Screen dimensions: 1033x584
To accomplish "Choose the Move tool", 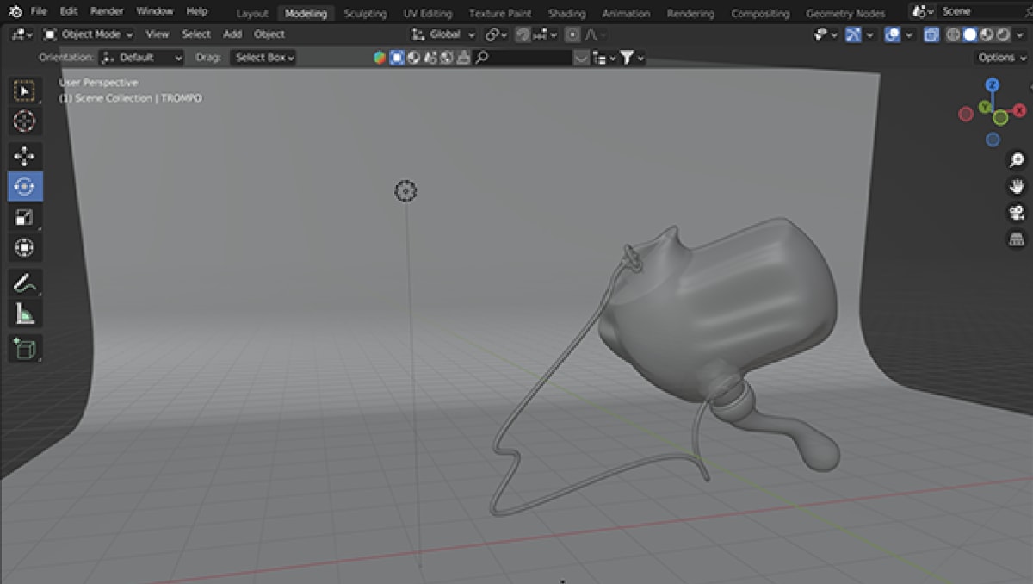I will [x=25, y=156].
